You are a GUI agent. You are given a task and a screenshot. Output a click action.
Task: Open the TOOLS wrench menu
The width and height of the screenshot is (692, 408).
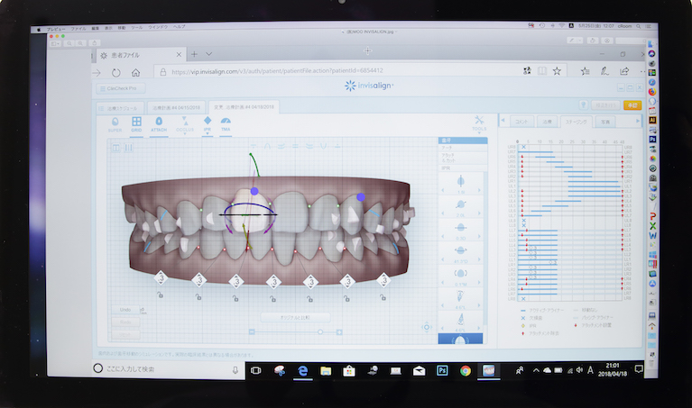click(479, 123)
